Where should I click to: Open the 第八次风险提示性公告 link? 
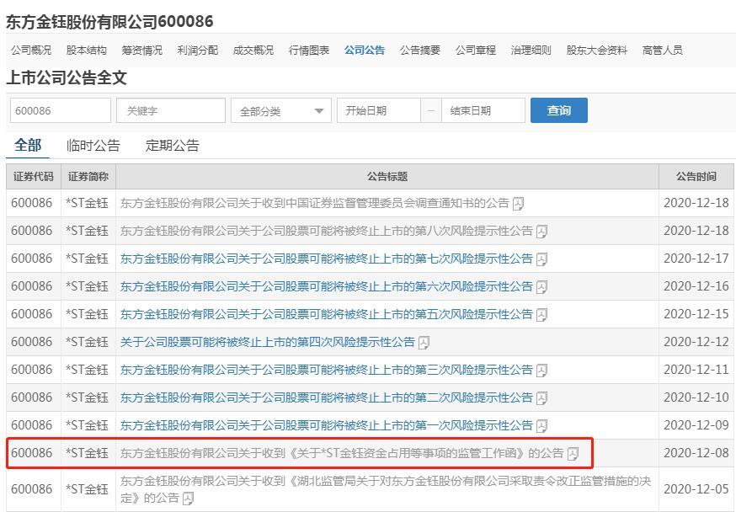326,231
